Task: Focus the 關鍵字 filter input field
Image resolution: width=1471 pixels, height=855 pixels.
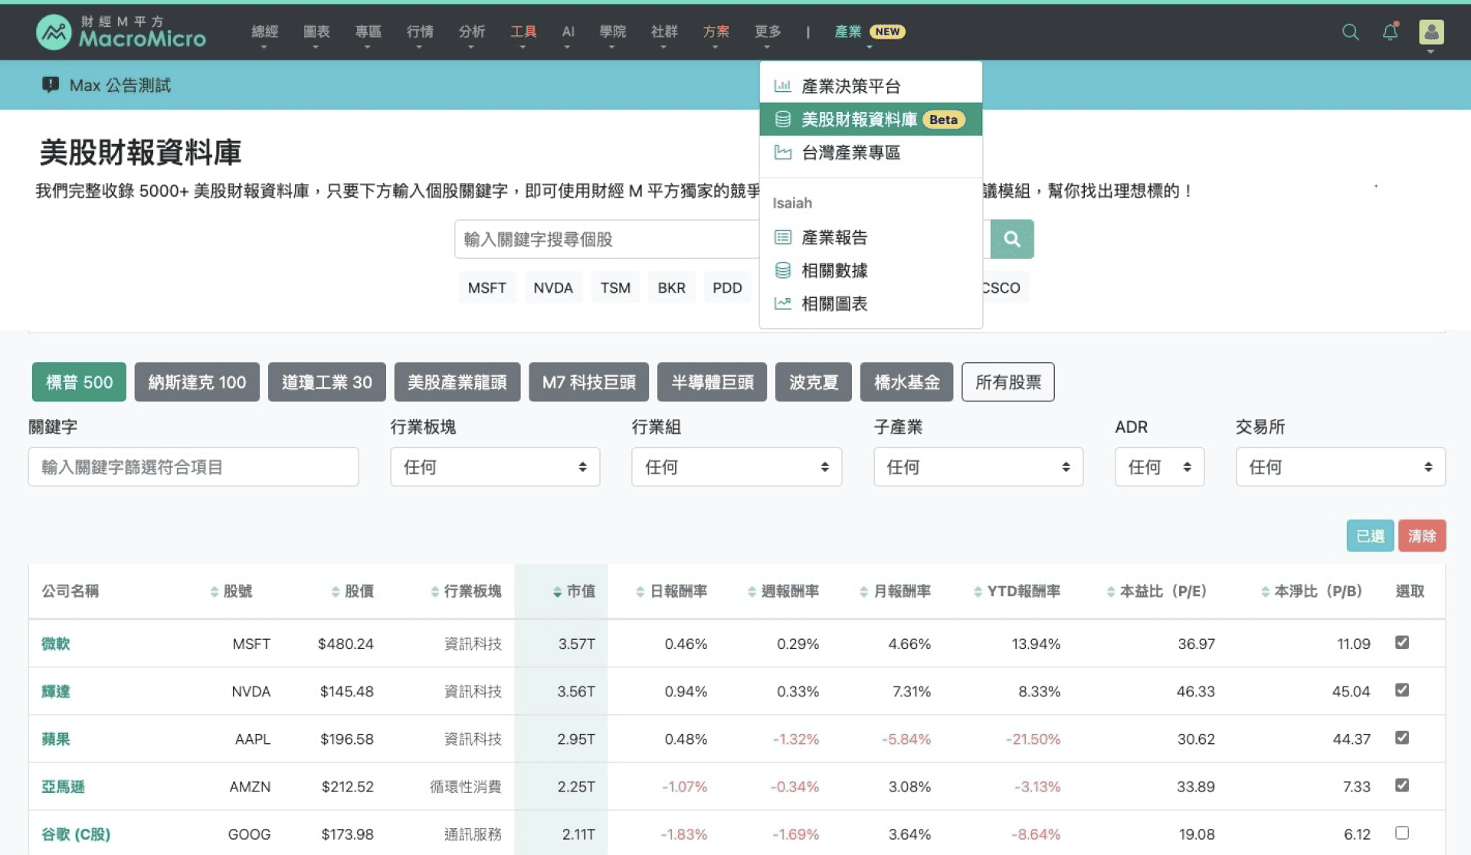Action: pyautogui.click(x=193, y=467)
